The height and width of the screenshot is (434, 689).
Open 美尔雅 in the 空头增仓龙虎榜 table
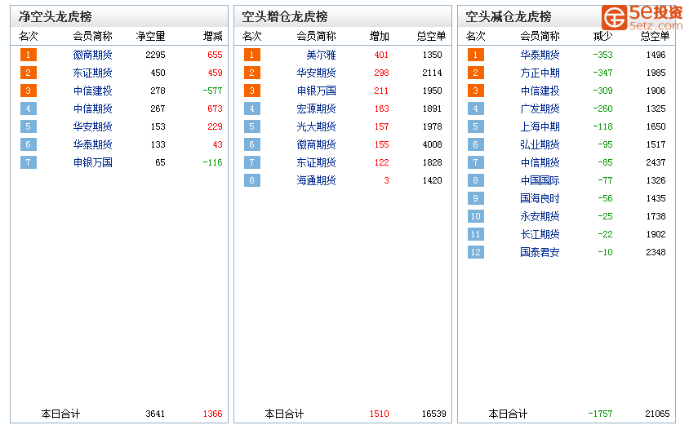pos(321,55)
